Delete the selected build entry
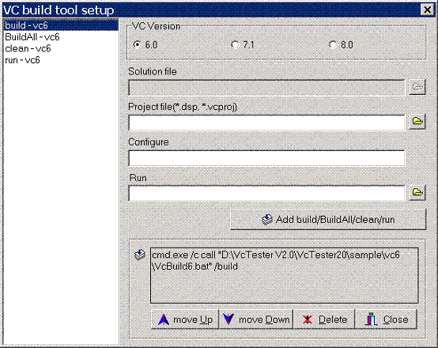438x348 pixels. tap(324, 320)
